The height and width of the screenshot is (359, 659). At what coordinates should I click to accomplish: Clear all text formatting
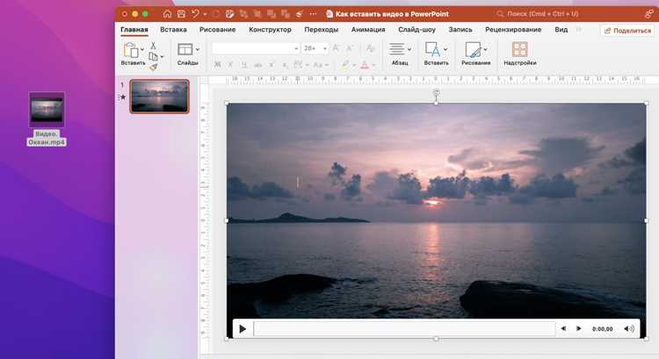point(370,48)
